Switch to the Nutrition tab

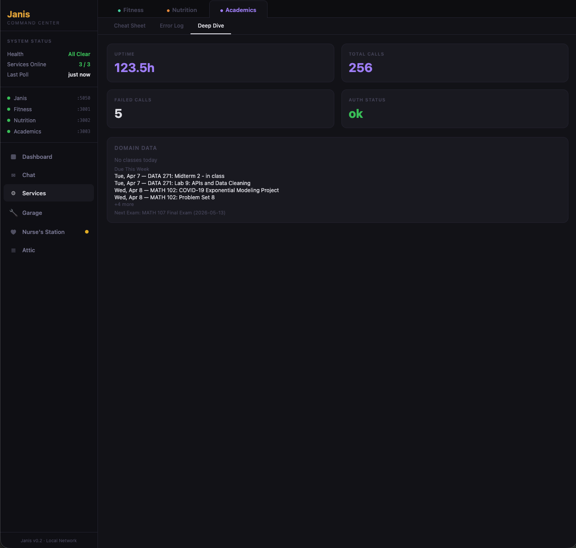tap(182, 10)
